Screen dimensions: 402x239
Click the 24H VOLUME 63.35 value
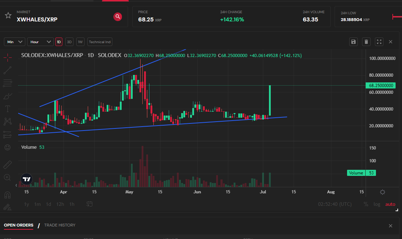click(x=310, y=20)
